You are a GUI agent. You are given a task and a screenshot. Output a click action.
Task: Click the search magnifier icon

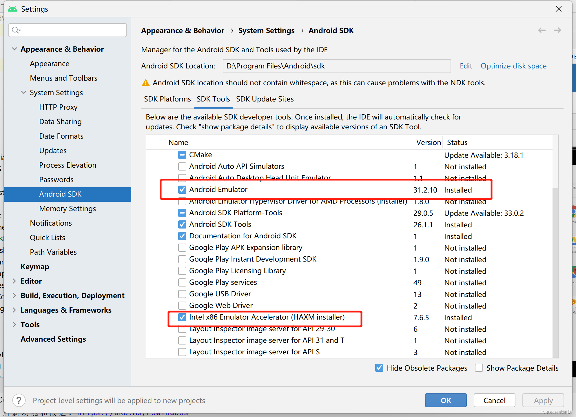(16, 30)
